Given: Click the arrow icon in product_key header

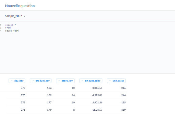Looking at the screenshot, I should coord(33,81).
